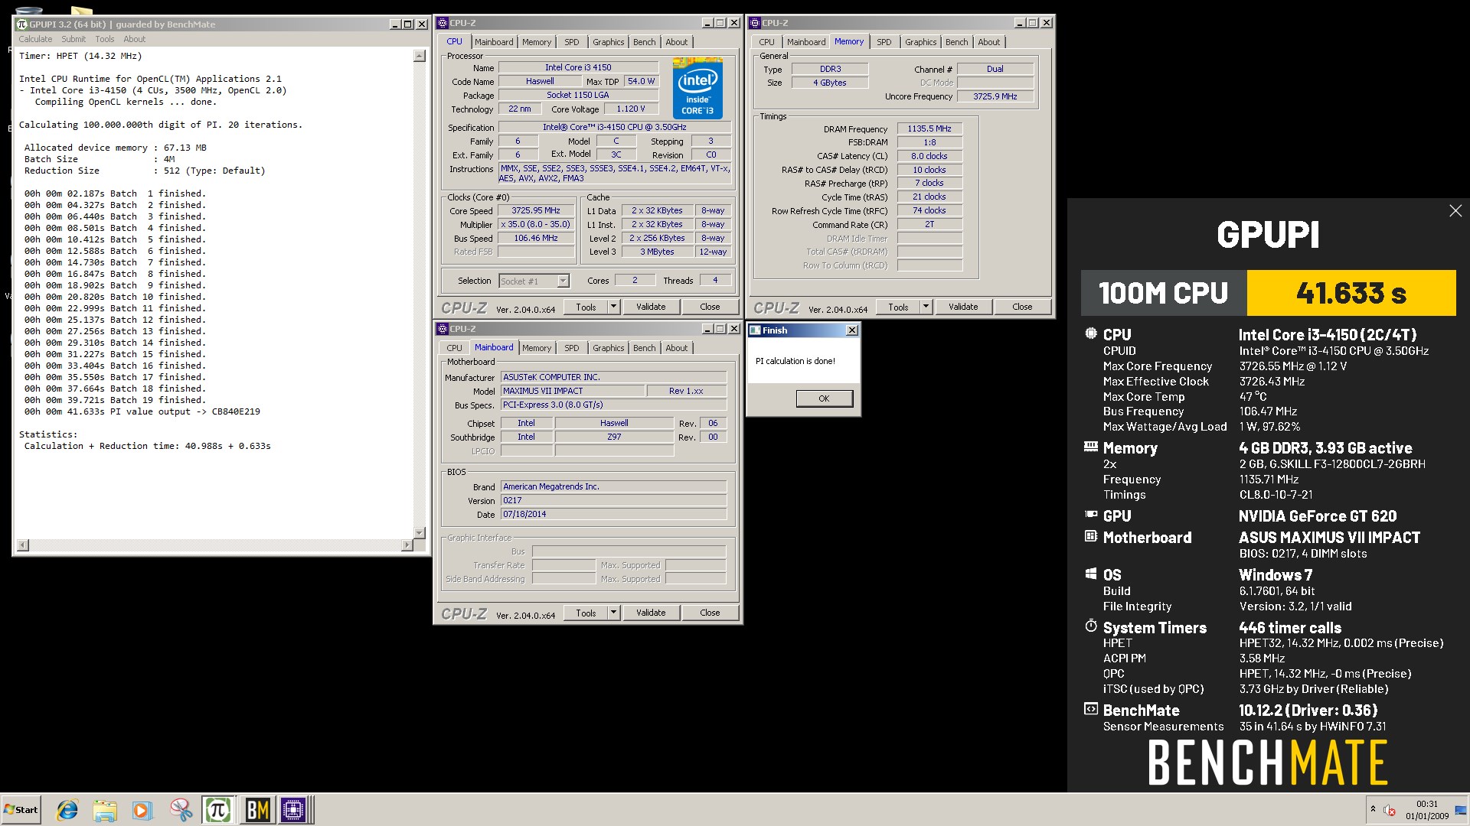Image resolution: width=1470 pixels, height=826 pixels.
Task: Open Submit menu in GPUPI
Action: point(73,39)
